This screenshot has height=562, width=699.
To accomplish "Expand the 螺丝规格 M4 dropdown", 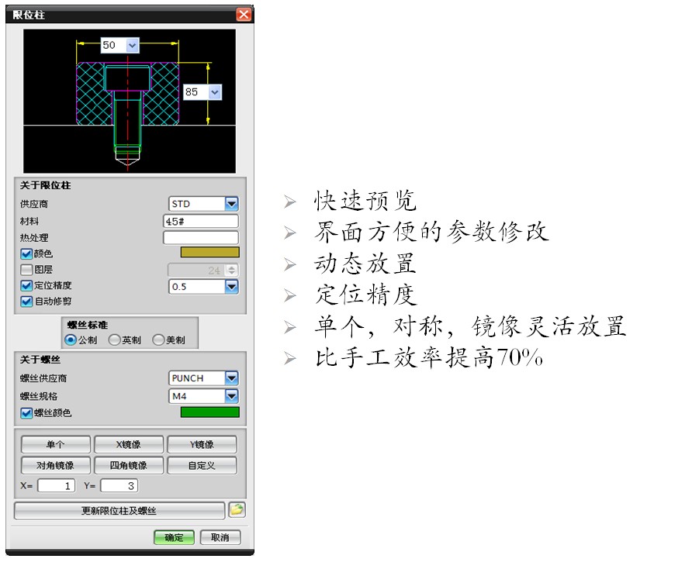I will click(x=231, y=396).
